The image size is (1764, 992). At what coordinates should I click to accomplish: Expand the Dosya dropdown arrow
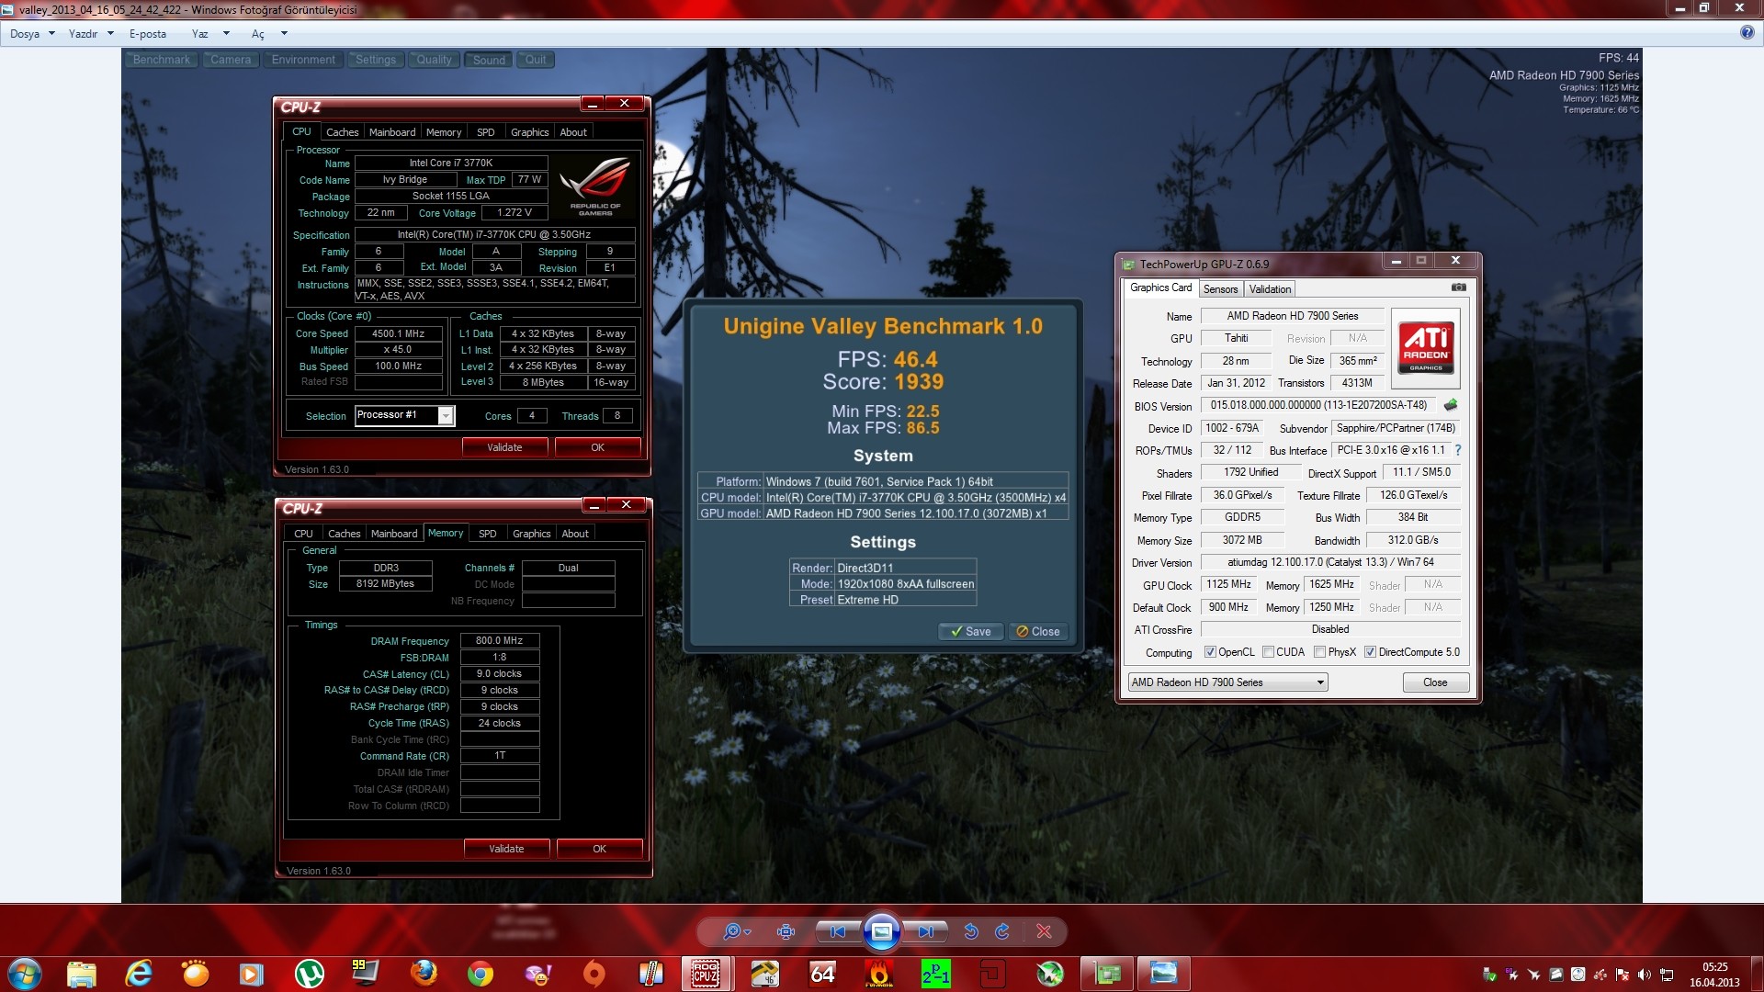(51, 34)
